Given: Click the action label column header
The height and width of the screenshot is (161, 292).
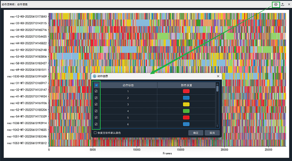Looking at the screenshot, I should [128, 85].
